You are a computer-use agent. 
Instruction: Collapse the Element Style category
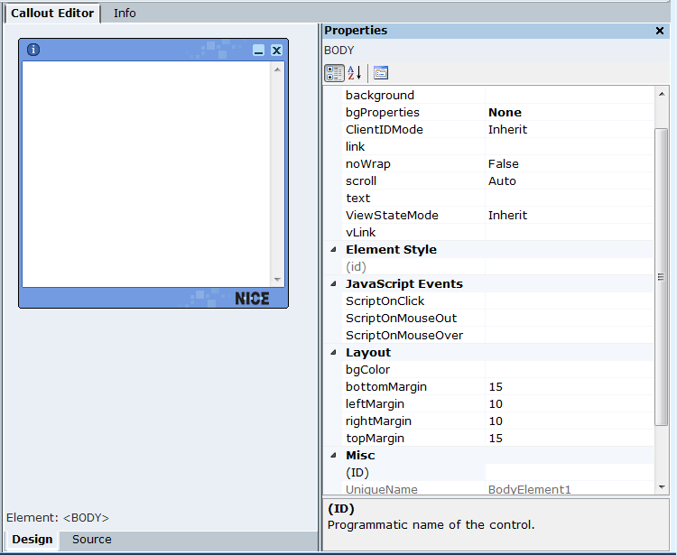tap(333, 250)
